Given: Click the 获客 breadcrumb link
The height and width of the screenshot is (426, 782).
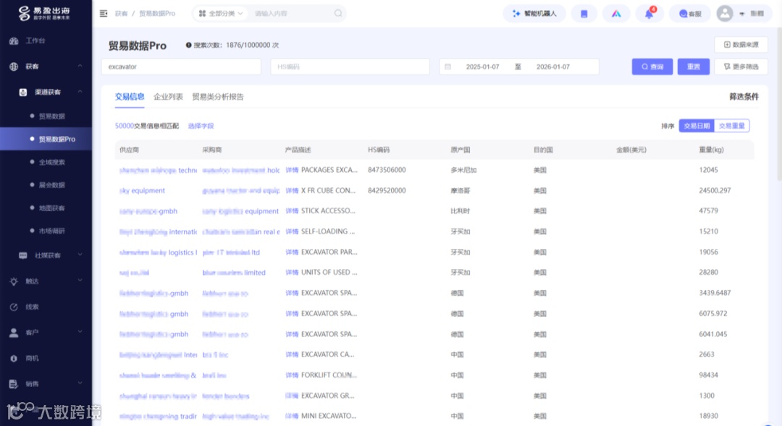Looking at the screenshot, I should coord(121,14).
